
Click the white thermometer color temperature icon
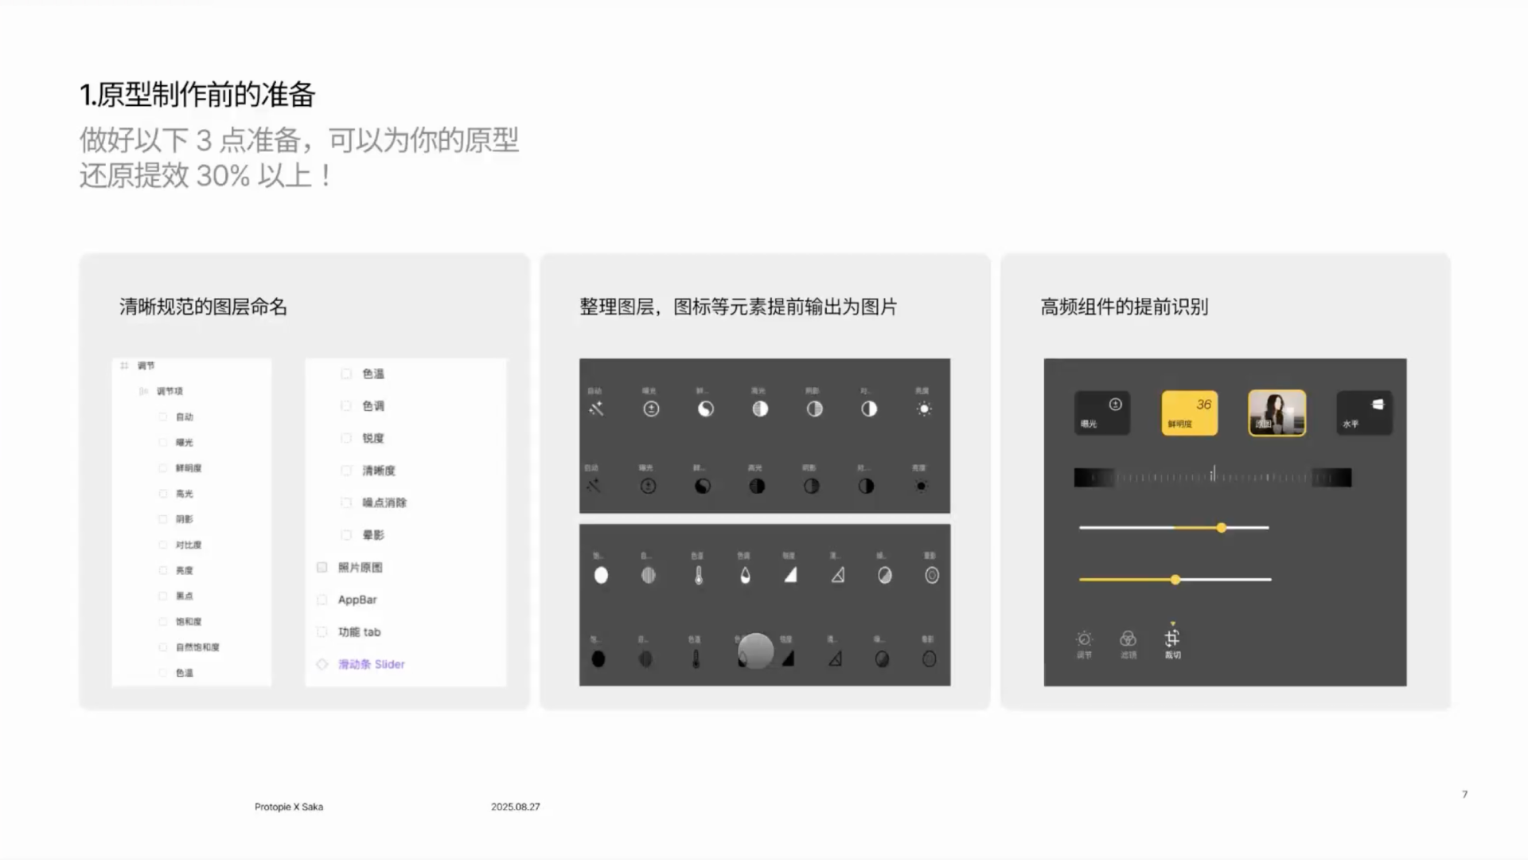click(x=698, y=575)
